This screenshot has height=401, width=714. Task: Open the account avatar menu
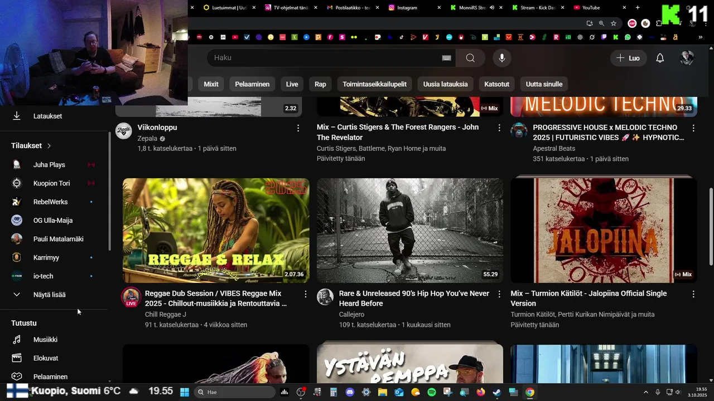coord(687,58)
